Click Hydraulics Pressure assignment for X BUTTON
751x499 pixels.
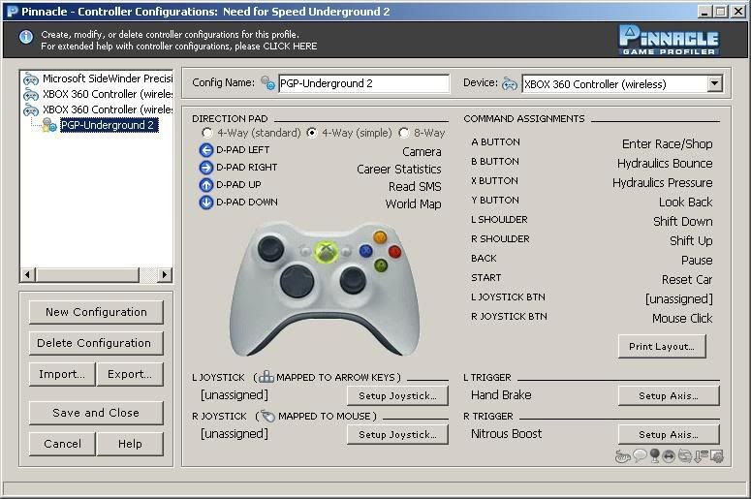pyautogui.click(x=663, y=182)
